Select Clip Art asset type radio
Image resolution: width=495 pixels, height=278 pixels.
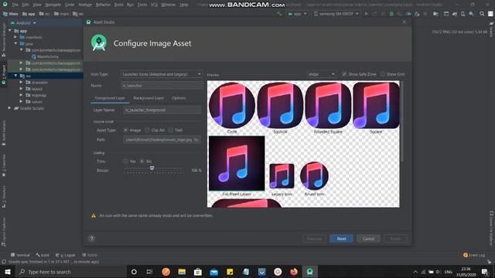(x=147, y=130)
